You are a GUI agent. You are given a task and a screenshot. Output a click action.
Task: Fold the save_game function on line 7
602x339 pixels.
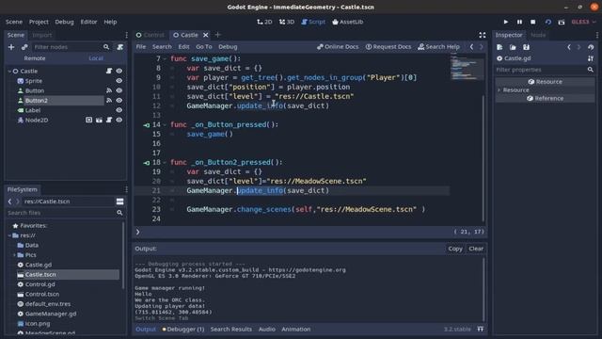pyautogui.click(x=165, y=58)
